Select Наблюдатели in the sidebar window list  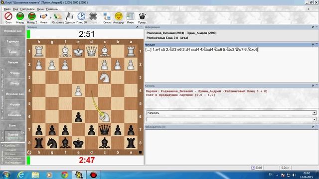[x=13, y=163]
